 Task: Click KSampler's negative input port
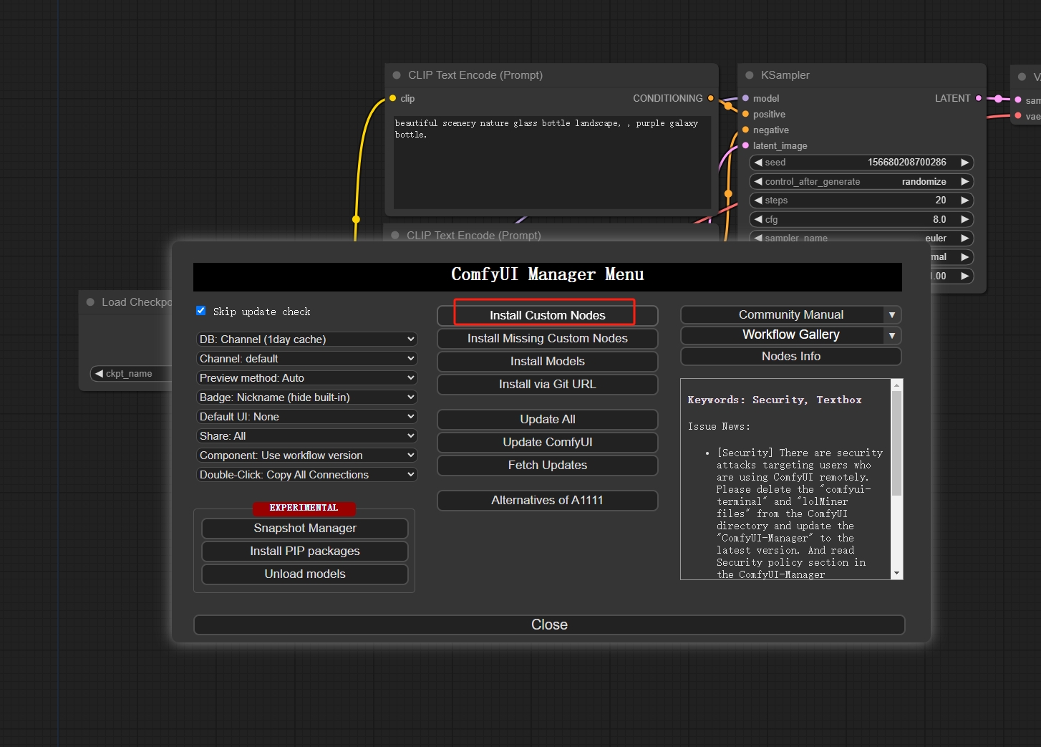coord(746,130)
